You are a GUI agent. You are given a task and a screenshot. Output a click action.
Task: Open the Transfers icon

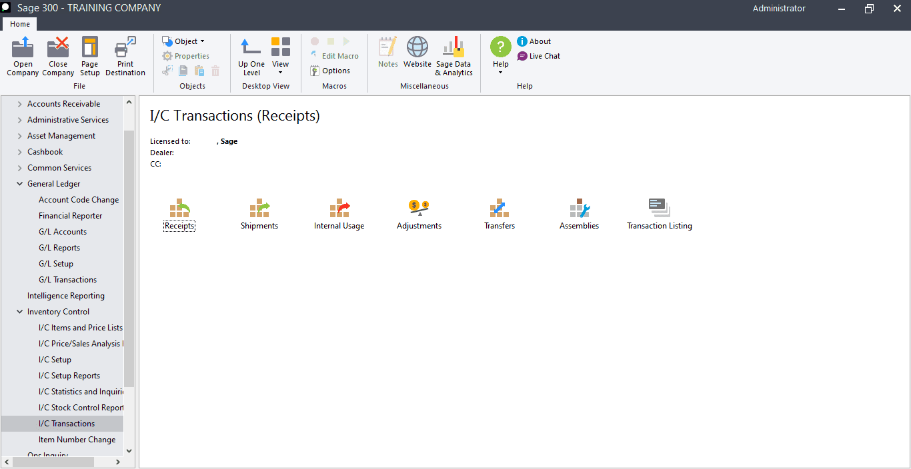point(500,215)
